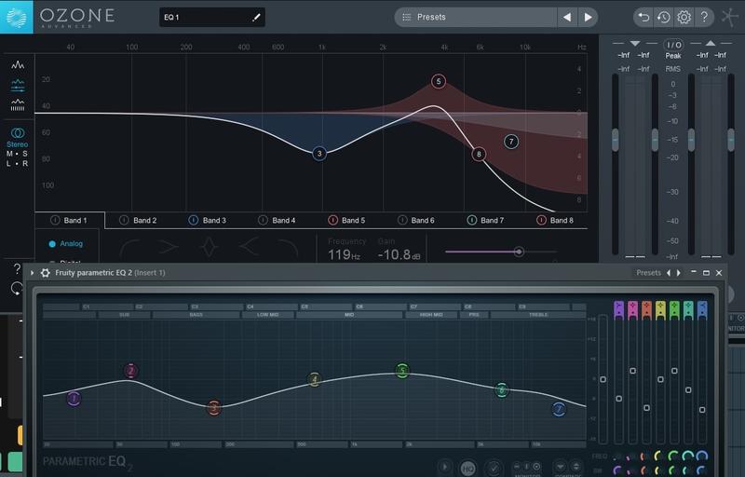745x477 pixels.
Task: Open the Band 5 tab
Action: coord(346,221)
